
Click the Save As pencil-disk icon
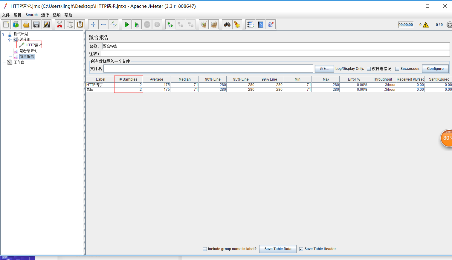tap(47, 24)
